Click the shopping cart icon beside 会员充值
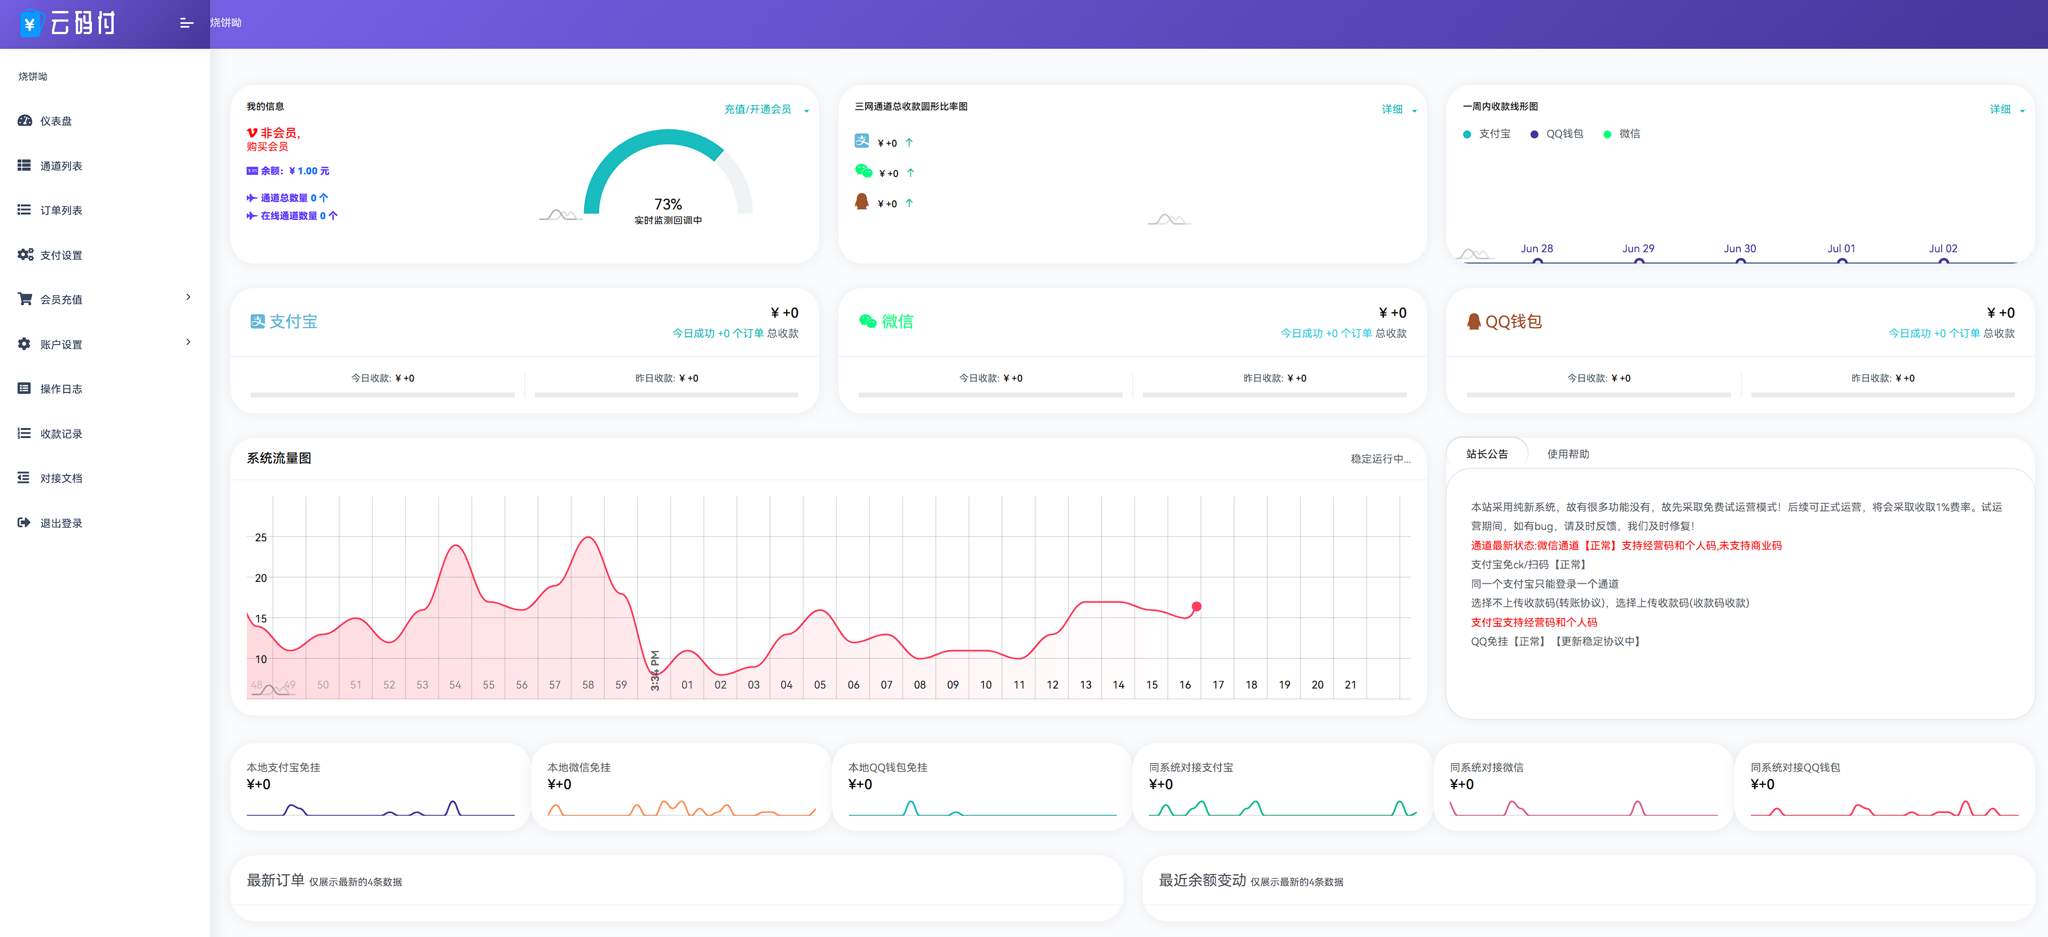2048x937 pixels. point(25,299)
